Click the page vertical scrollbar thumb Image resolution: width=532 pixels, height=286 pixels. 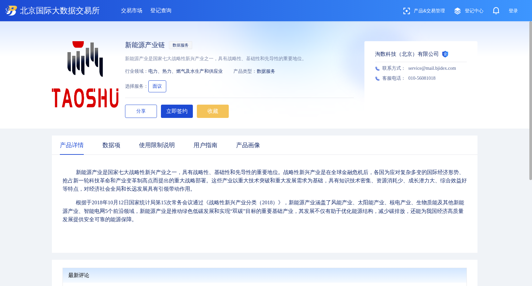(x=531, y=101)
